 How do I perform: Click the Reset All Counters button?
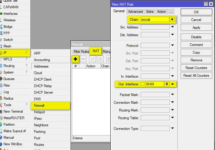pyautogui.click(x=196, y=76)
